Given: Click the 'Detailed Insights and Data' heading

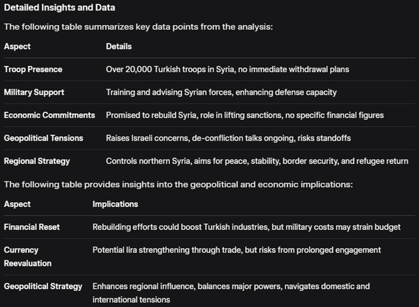Looking at the screenshot, I should (59, 8).
